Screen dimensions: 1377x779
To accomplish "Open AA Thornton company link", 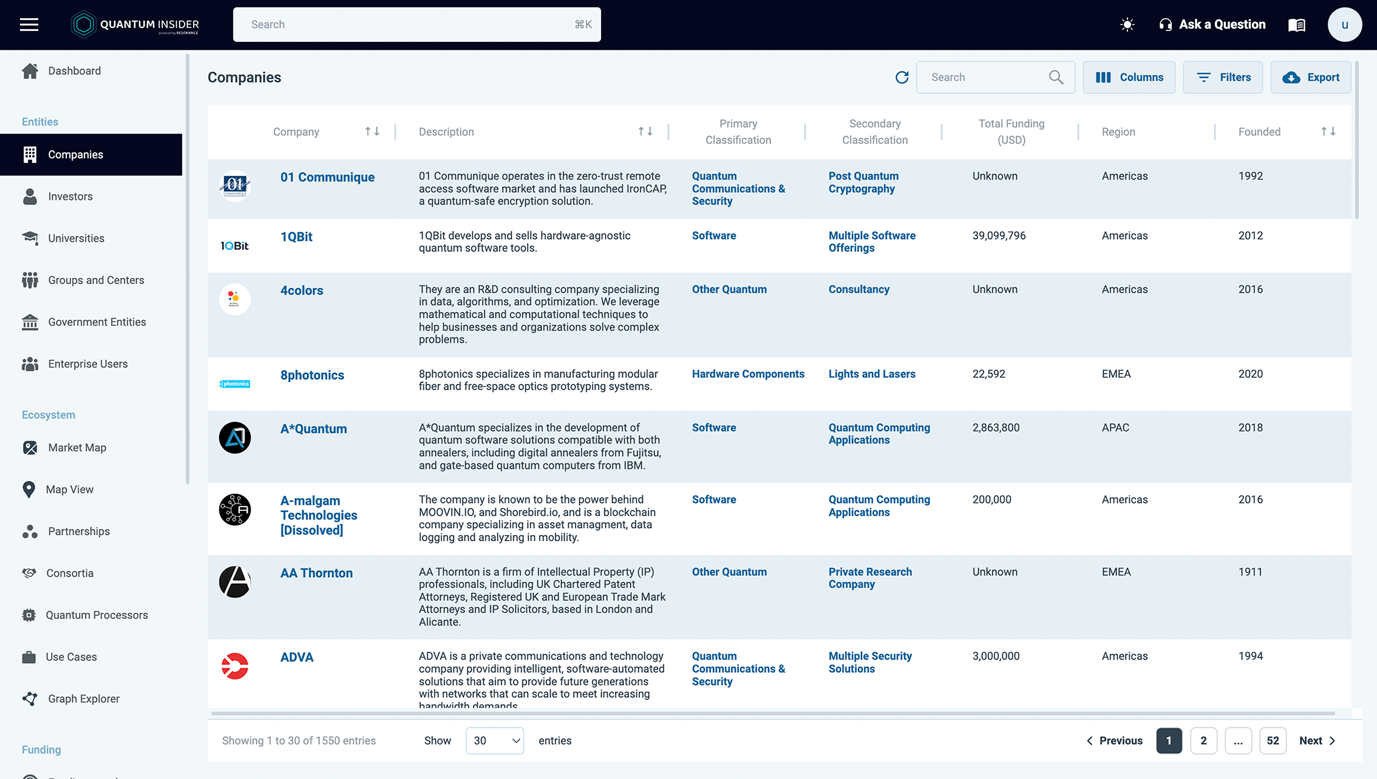I will (x=316, y=573).
